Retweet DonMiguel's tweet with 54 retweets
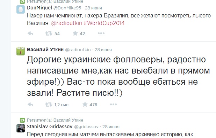 [x=49, y=33]
